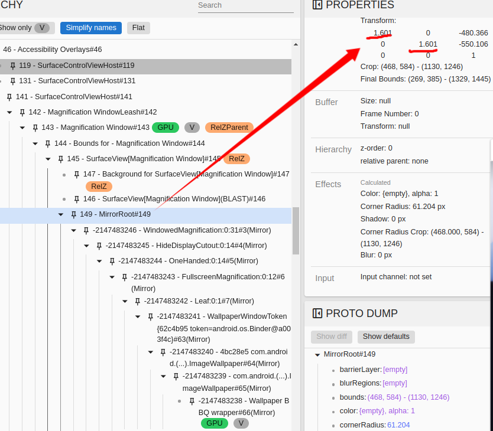
Task: Pin the -2147483239 ImageWallpaper#65 layer
Action: tap(176, 376)
